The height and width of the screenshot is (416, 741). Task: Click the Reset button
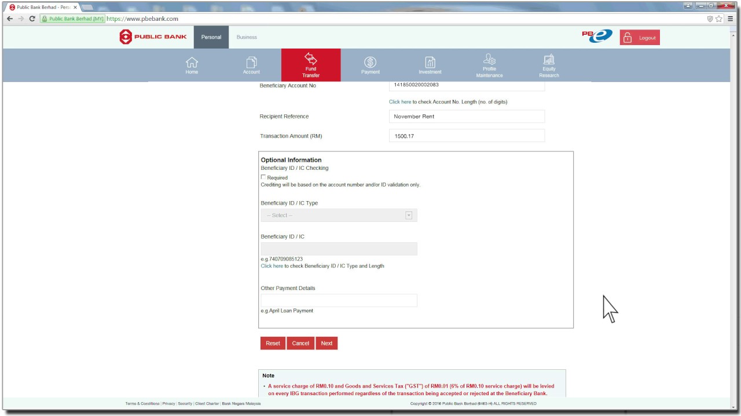point(273,343)
